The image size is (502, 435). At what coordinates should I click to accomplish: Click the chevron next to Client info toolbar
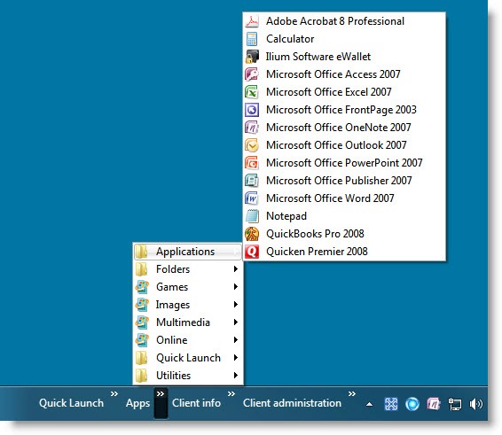pyautogui.click(x=231, y=394)
